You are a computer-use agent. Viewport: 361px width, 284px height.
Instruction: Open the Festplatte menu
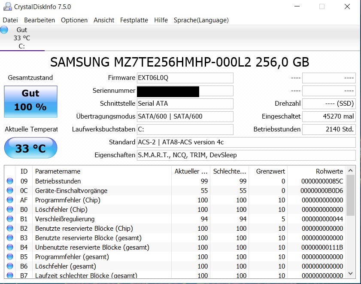point(134,20)
